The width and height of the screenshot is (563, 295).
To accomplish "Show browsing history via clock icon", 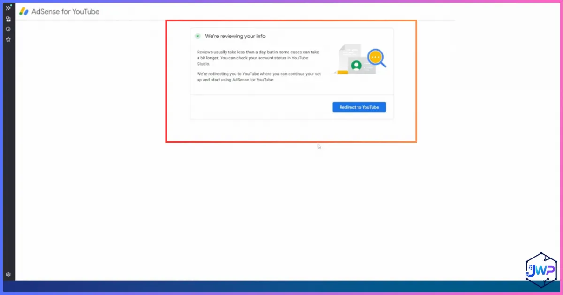I will tap(8, 29).
